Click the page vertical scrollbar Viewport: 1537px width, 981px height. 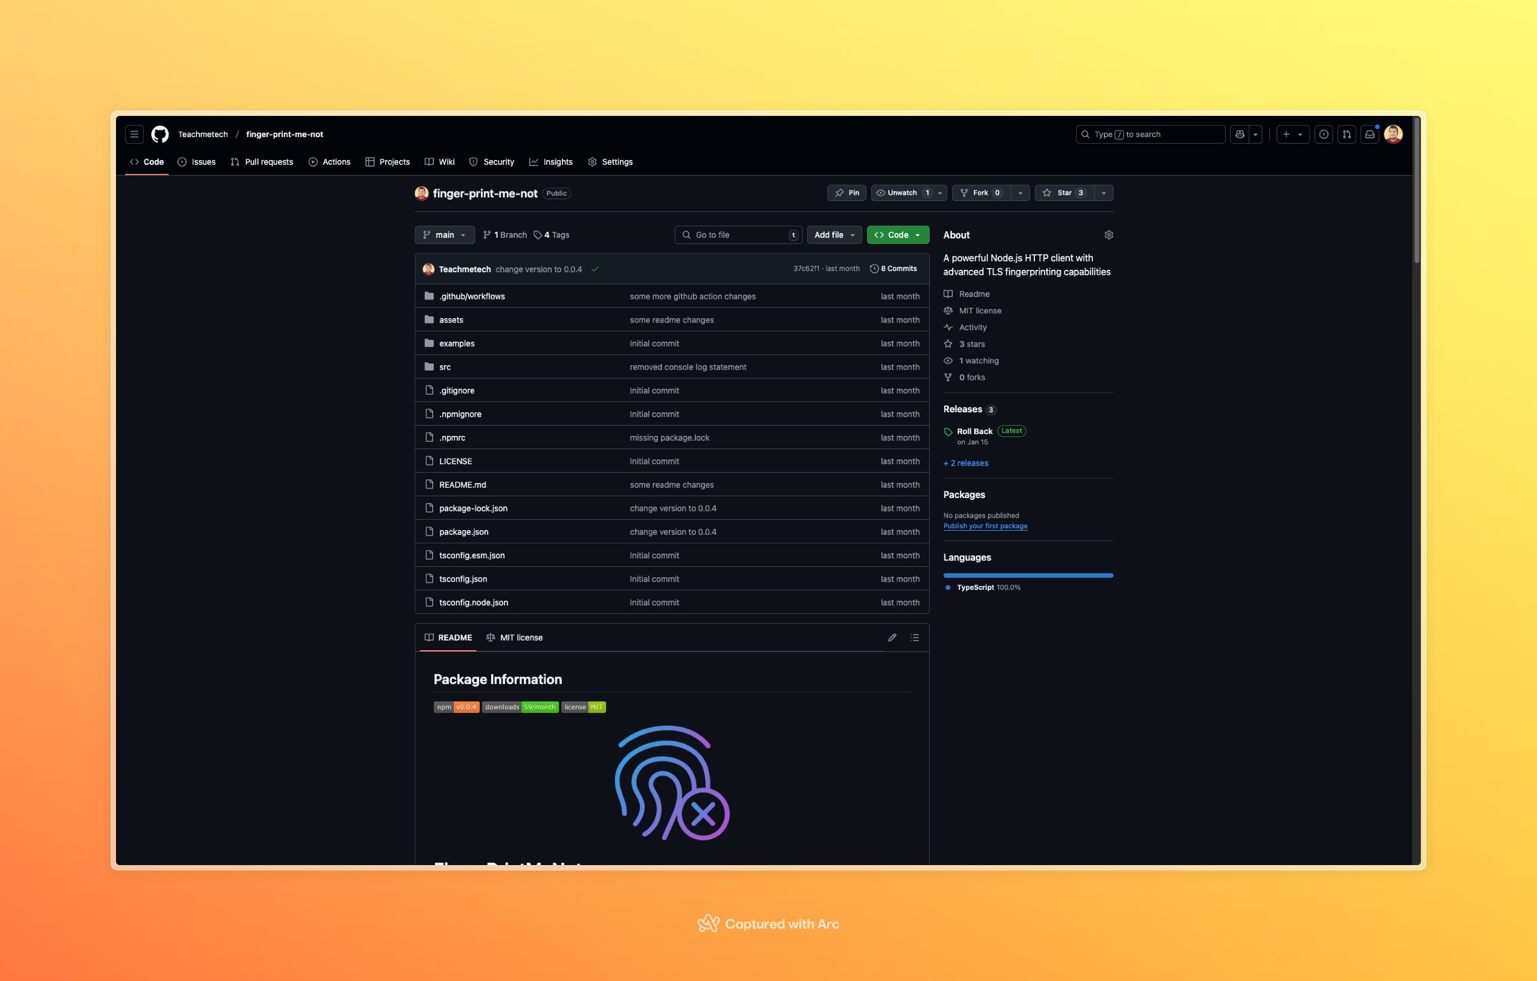tap(1416, 190)
